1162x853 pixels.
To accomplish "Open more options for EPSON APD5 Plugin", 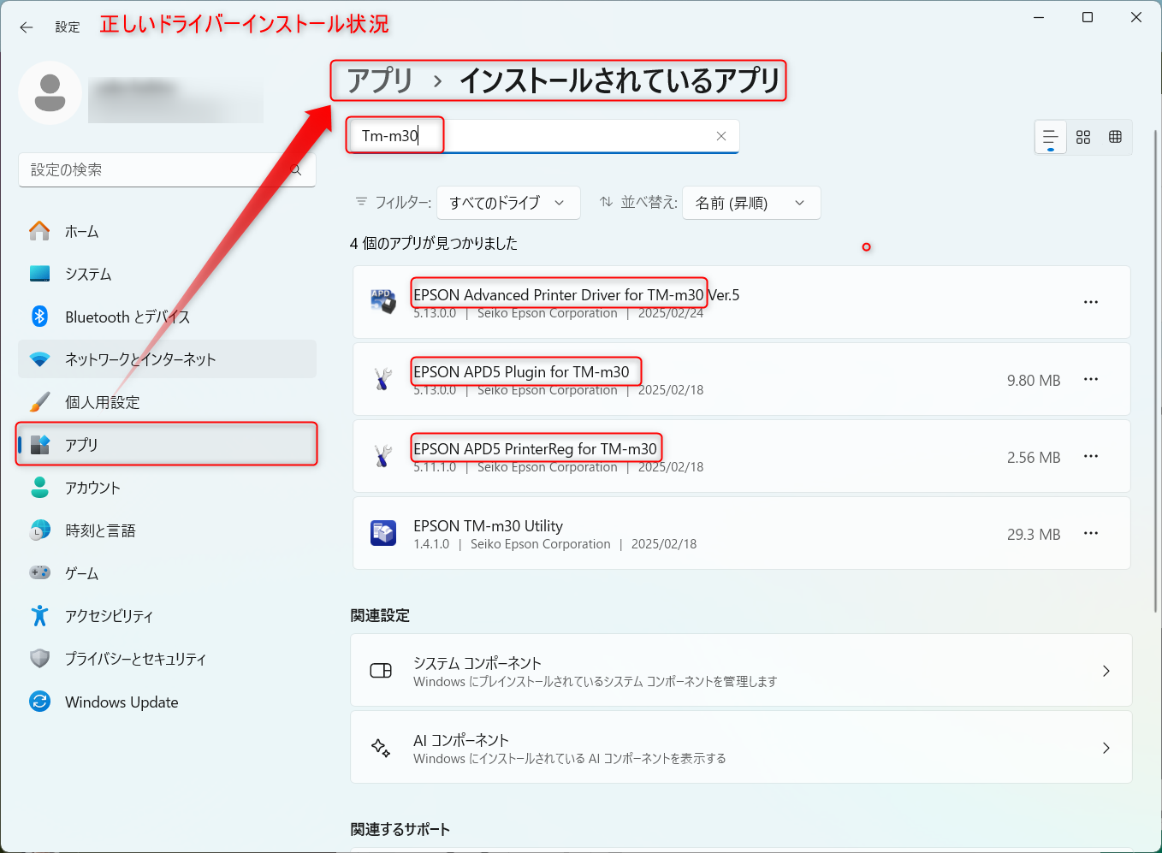I will (x=1091, y=379).
